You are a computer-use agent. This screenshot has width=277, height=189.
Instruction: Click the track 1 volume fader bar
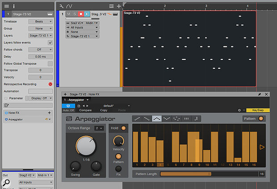pos(82,19)
